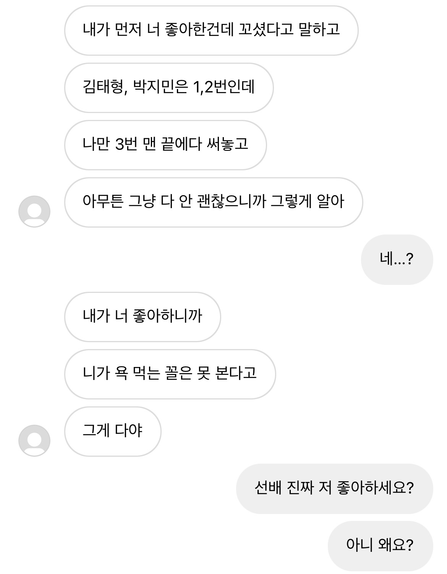The image size is (447, 574).
Task: Click the message mentioning 박지민
Action: point(168,88)
